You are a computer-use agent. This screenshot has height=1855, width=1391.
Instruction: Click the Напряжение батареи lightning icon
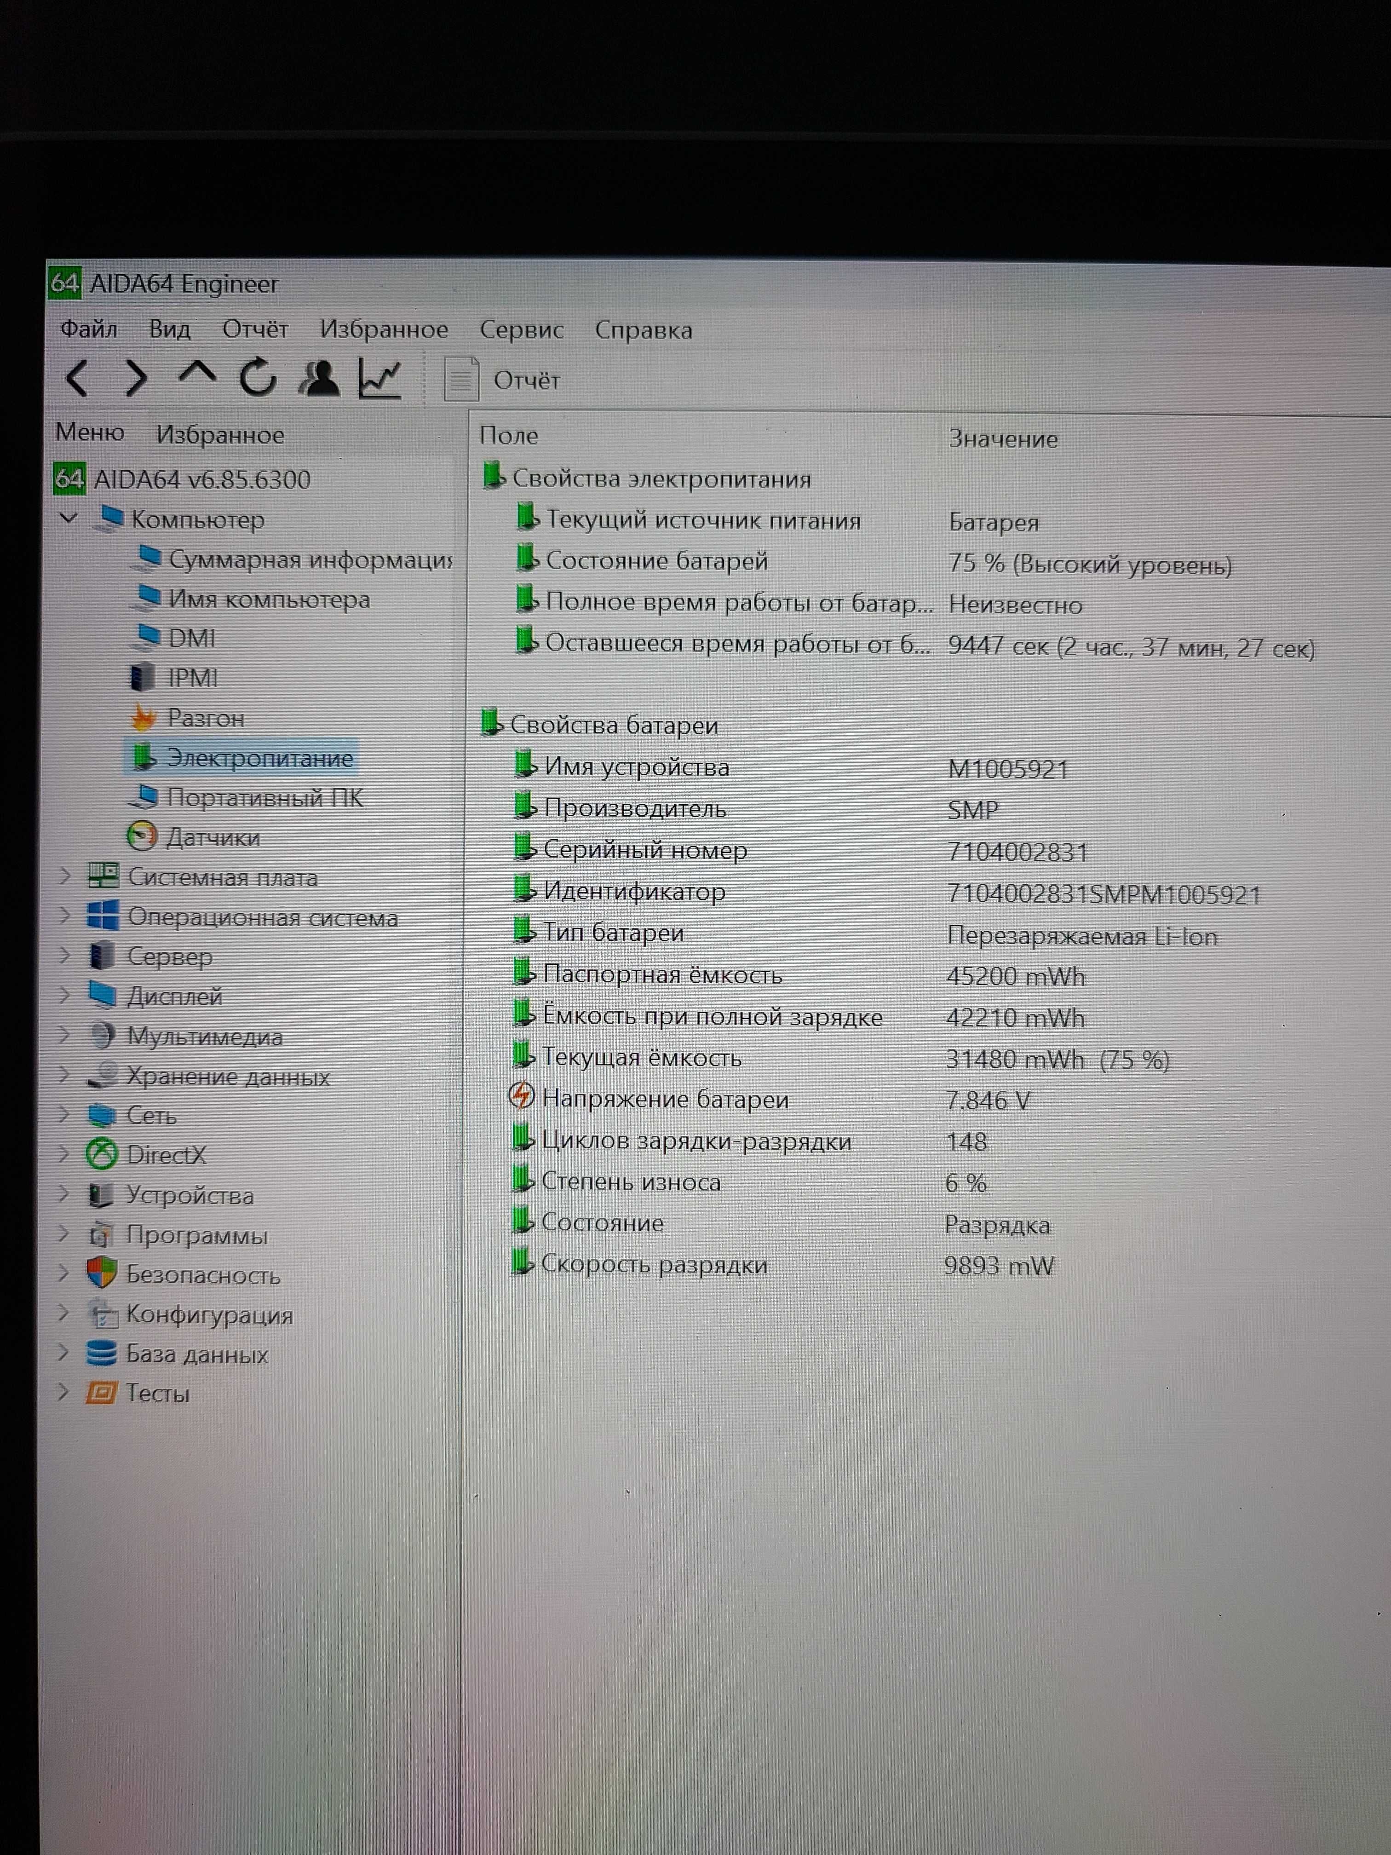(522, 1096)
